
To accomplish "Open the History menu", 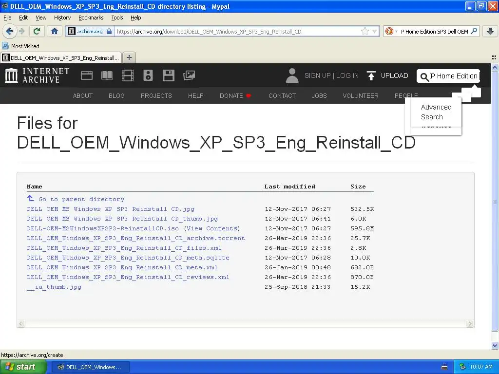I will (62, 18).
